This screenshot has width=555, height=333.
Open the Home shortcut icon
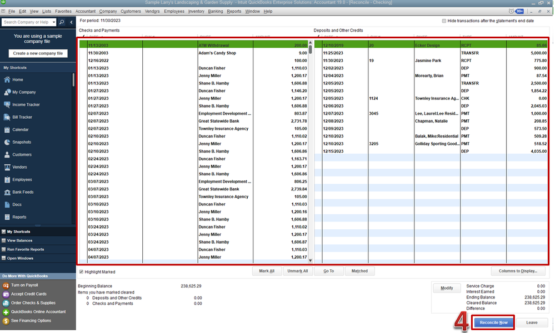coord(7,79)
